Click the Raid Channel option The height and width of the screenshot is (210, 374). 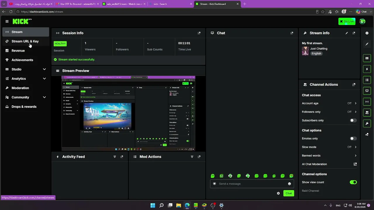click(310, 191)
